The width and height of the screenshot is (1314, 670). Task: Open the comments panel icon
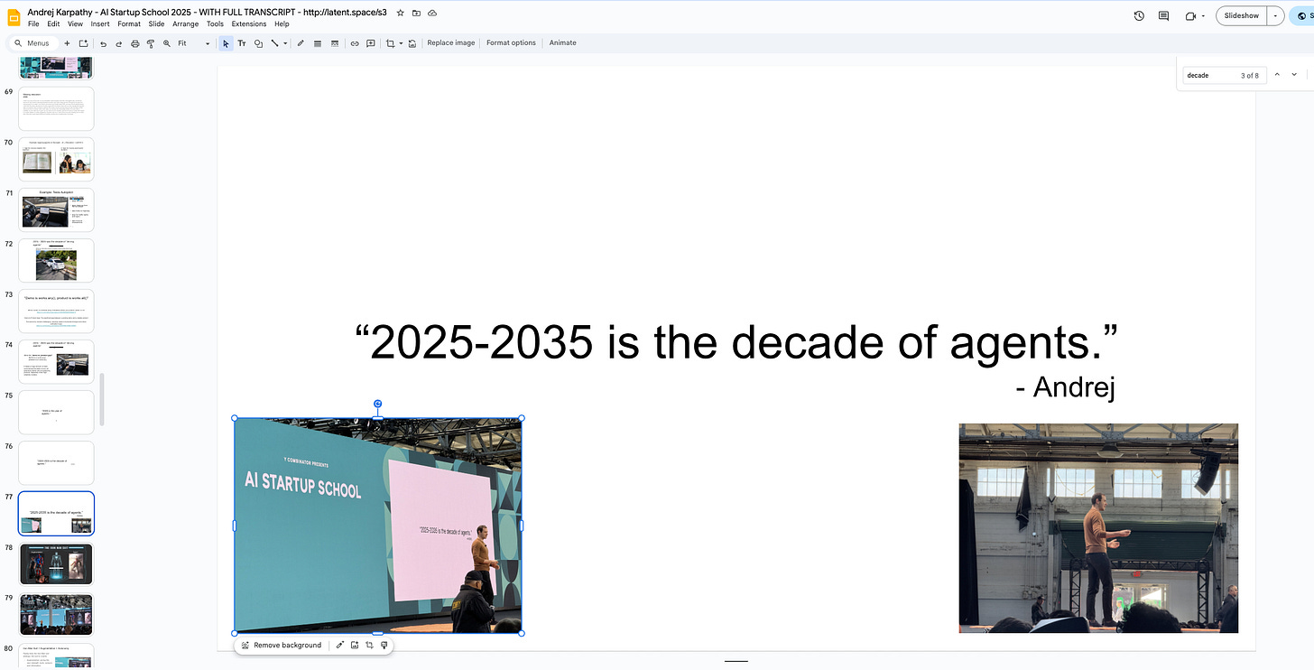(x=1164, y=16)
